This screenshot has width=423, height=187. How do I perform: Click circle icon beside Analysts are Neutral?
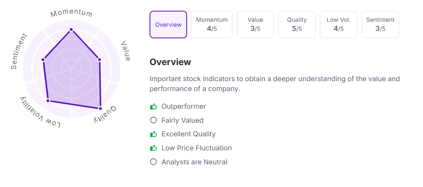tap(153, 162)
